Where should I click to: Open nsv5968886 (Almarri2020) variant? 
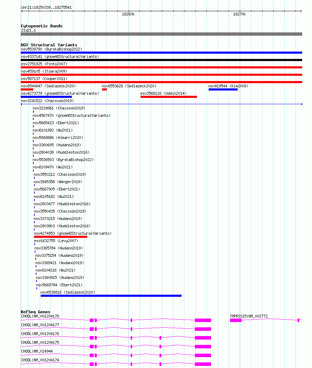point(58,138)
